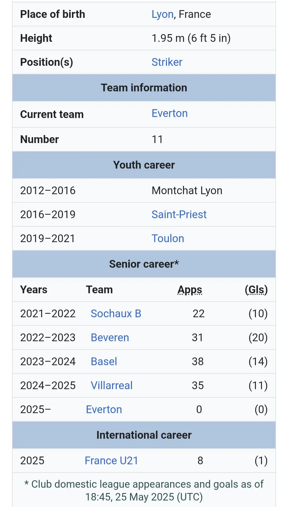288x507 pixels.
Task: Open the Villarreal team link
Action: tap(111, 386)
